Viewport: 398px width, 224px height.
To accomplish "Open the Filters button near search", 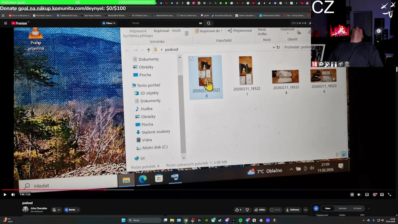I will pyautogui.click(x=109, y=23).
